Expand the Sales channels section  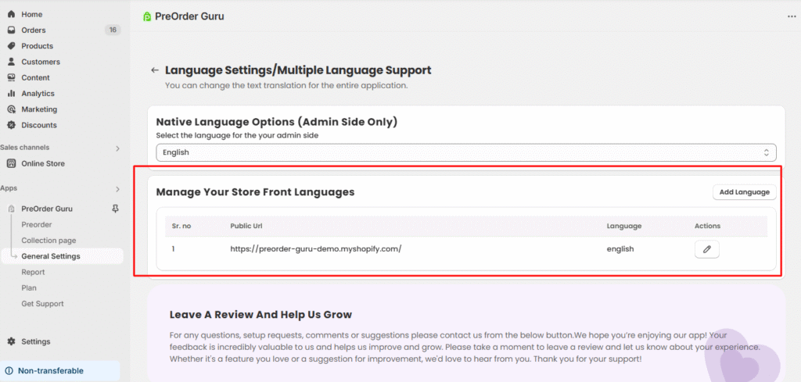tap(117, 148)
